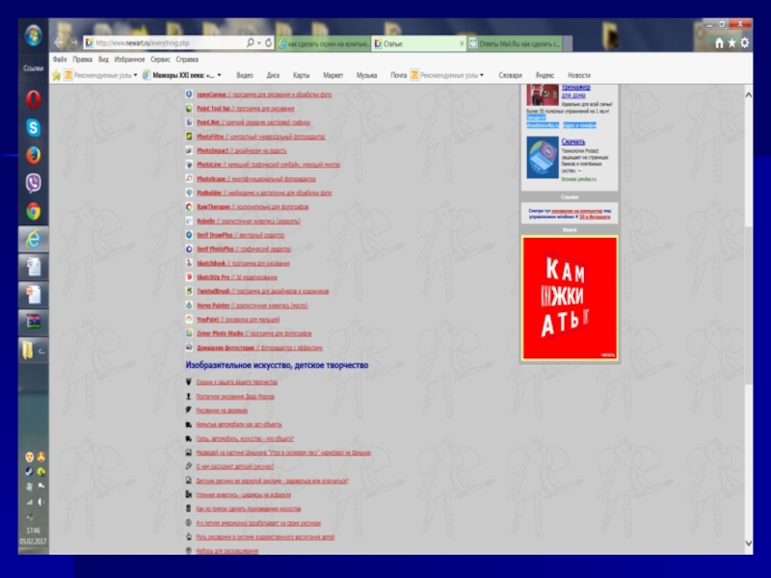Expand second 'Рекомендуемые узлы' dropdown after Почта

(481, 75)
